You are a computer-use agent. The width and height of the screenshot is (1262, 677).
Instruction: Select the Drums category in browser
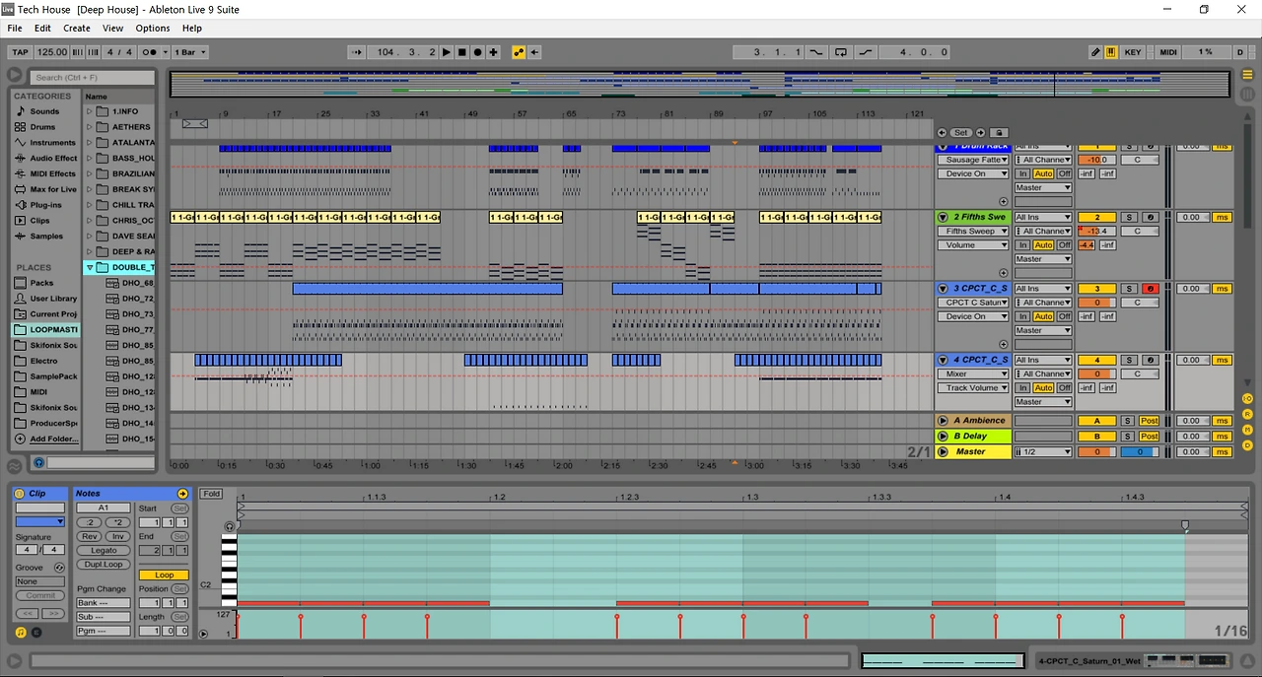click(42, 127)
